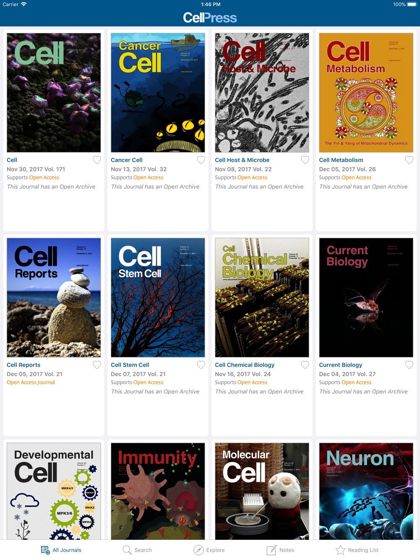
Task: Go to the Reading List tab
Action: point(357,550)
